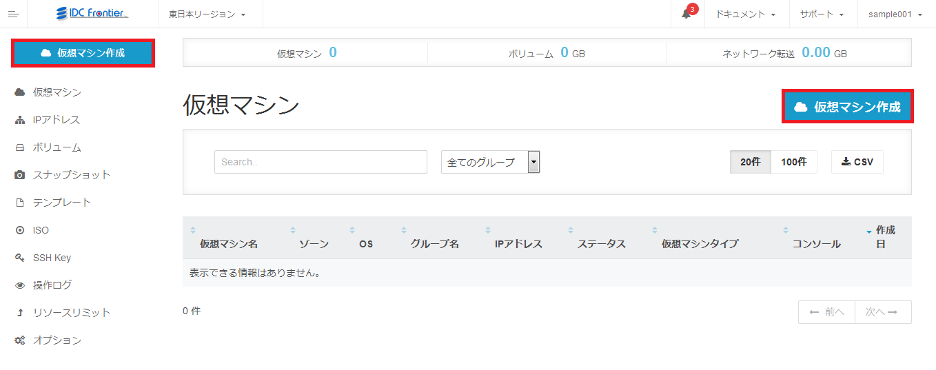
Task: Sort by 作成日 column arrow
Action: pyautogui.click(x=868, y=232)
